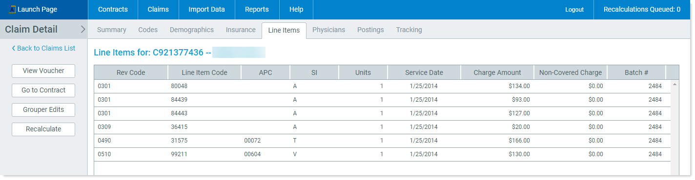Open Go to Contract
Viewport: 695px width, 180px height.
click(x=43, y=90)
